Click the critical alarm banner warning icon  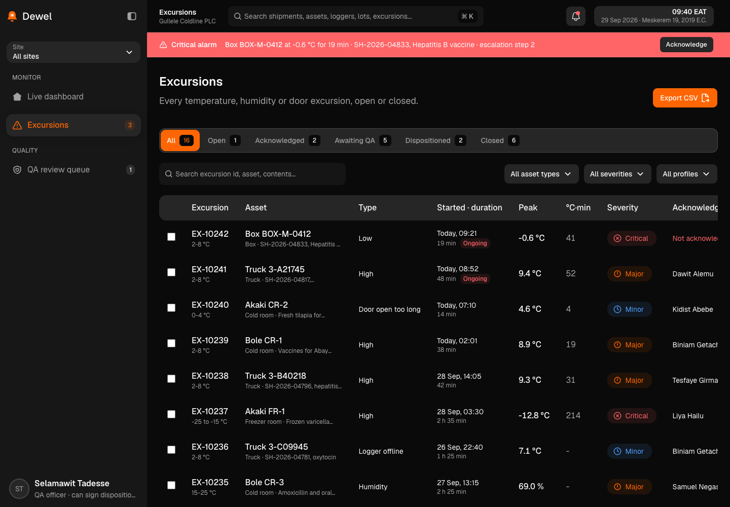click(163, 45)
